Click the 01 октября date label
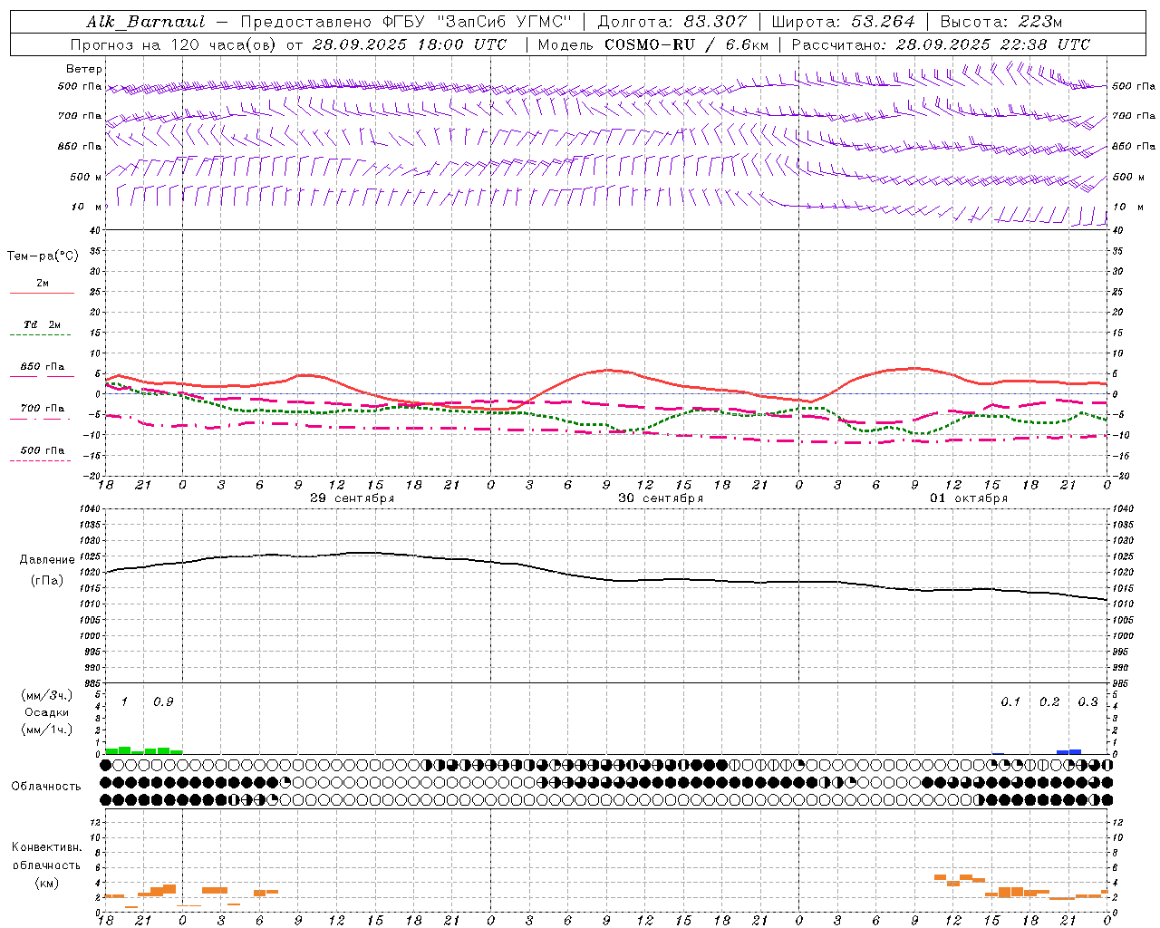 pos(969,498)
